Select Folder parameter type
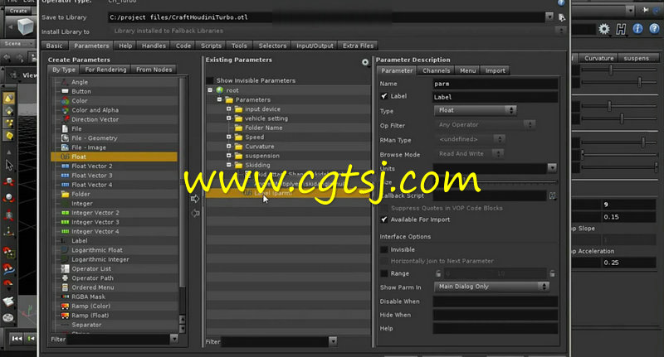This screenshot has width=664, height=357. (81, 194)
